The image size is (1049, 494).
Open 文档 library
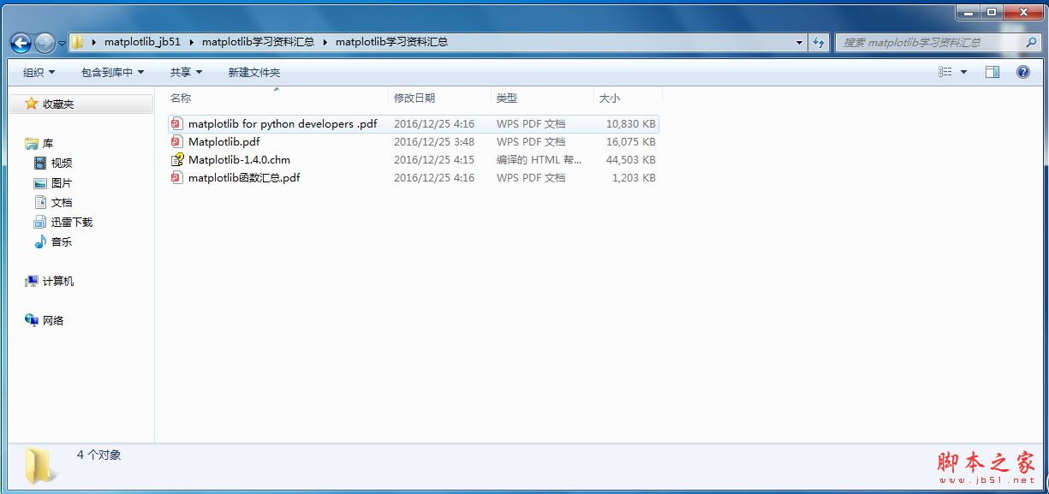62,203
